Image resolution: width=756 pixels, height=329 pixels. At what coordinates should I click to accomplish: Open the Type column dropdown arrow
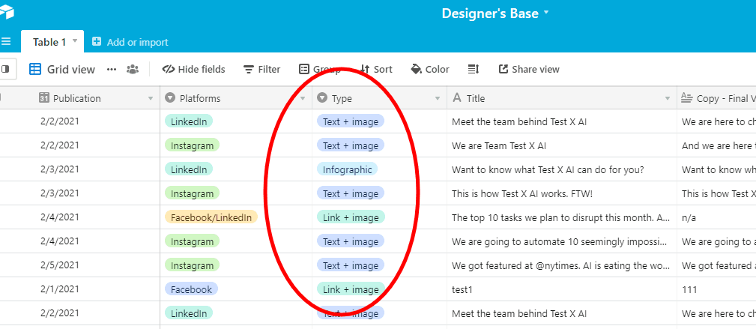click(x=438, y=98)
